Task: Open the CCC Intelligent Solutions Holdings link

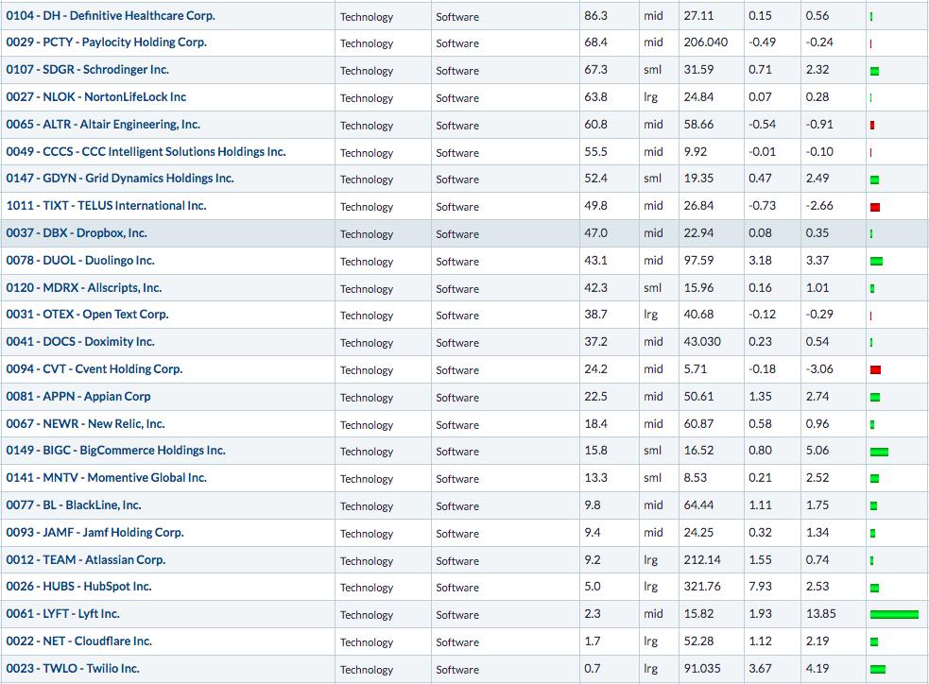Action: tap(146, 151)
